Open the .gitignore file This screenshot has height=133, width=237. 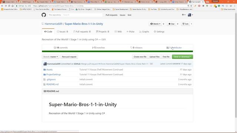point(51,79)
